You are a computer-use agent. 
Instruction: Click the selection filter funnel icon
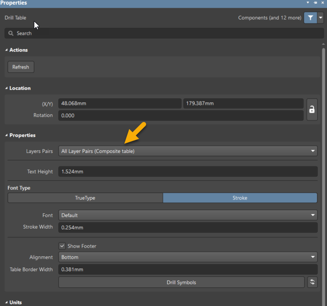pos(310,18)
